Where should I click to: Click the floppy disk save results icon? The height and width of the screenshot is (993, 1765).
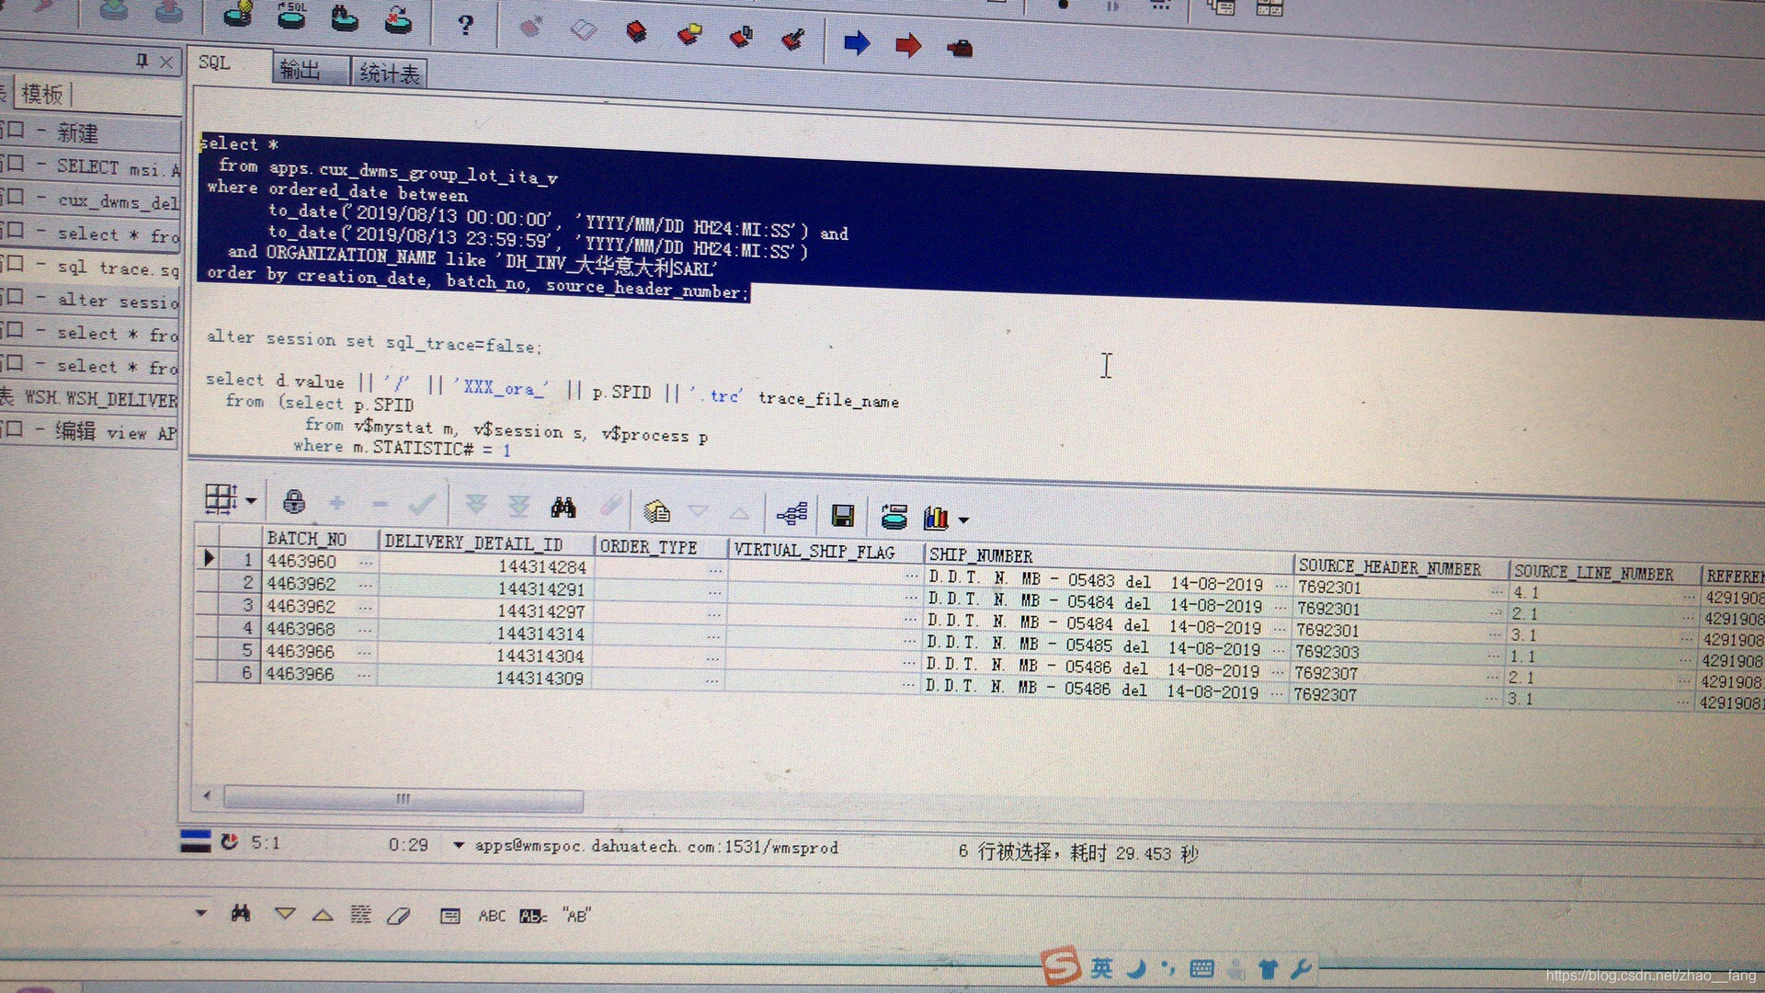pos(842,516)
